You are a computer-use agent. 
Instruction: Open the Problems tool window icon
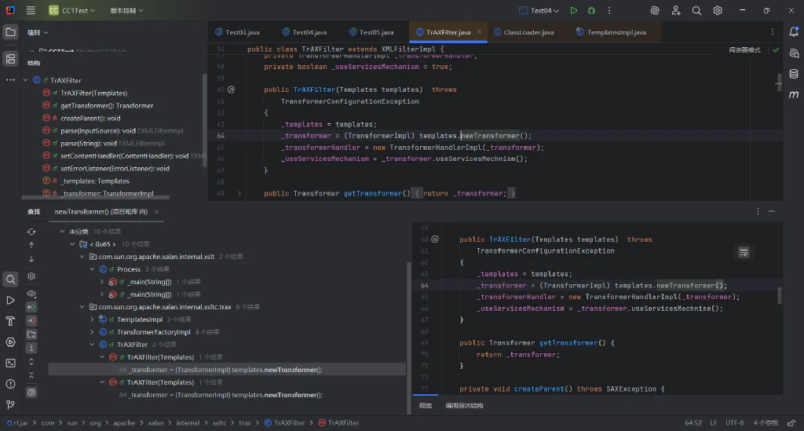coord(10,384)
